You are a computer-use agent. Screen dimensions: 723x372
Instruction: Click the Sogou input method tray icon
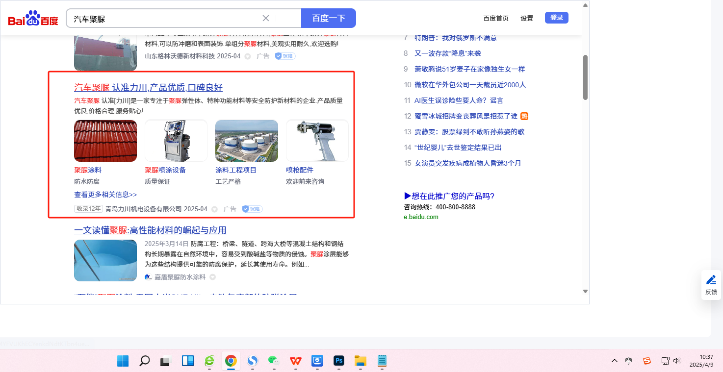click(647, 361)
